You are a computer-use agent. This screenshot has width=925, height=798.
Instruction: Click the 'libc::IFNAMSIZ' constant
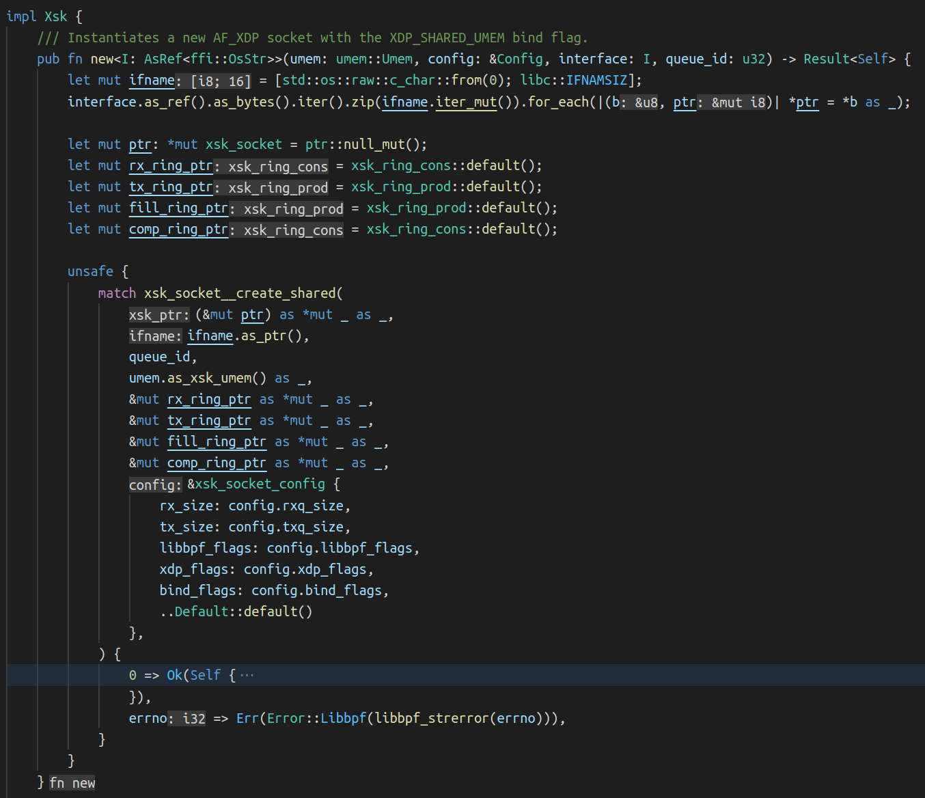pyautogui.click(x=574, y=80)
